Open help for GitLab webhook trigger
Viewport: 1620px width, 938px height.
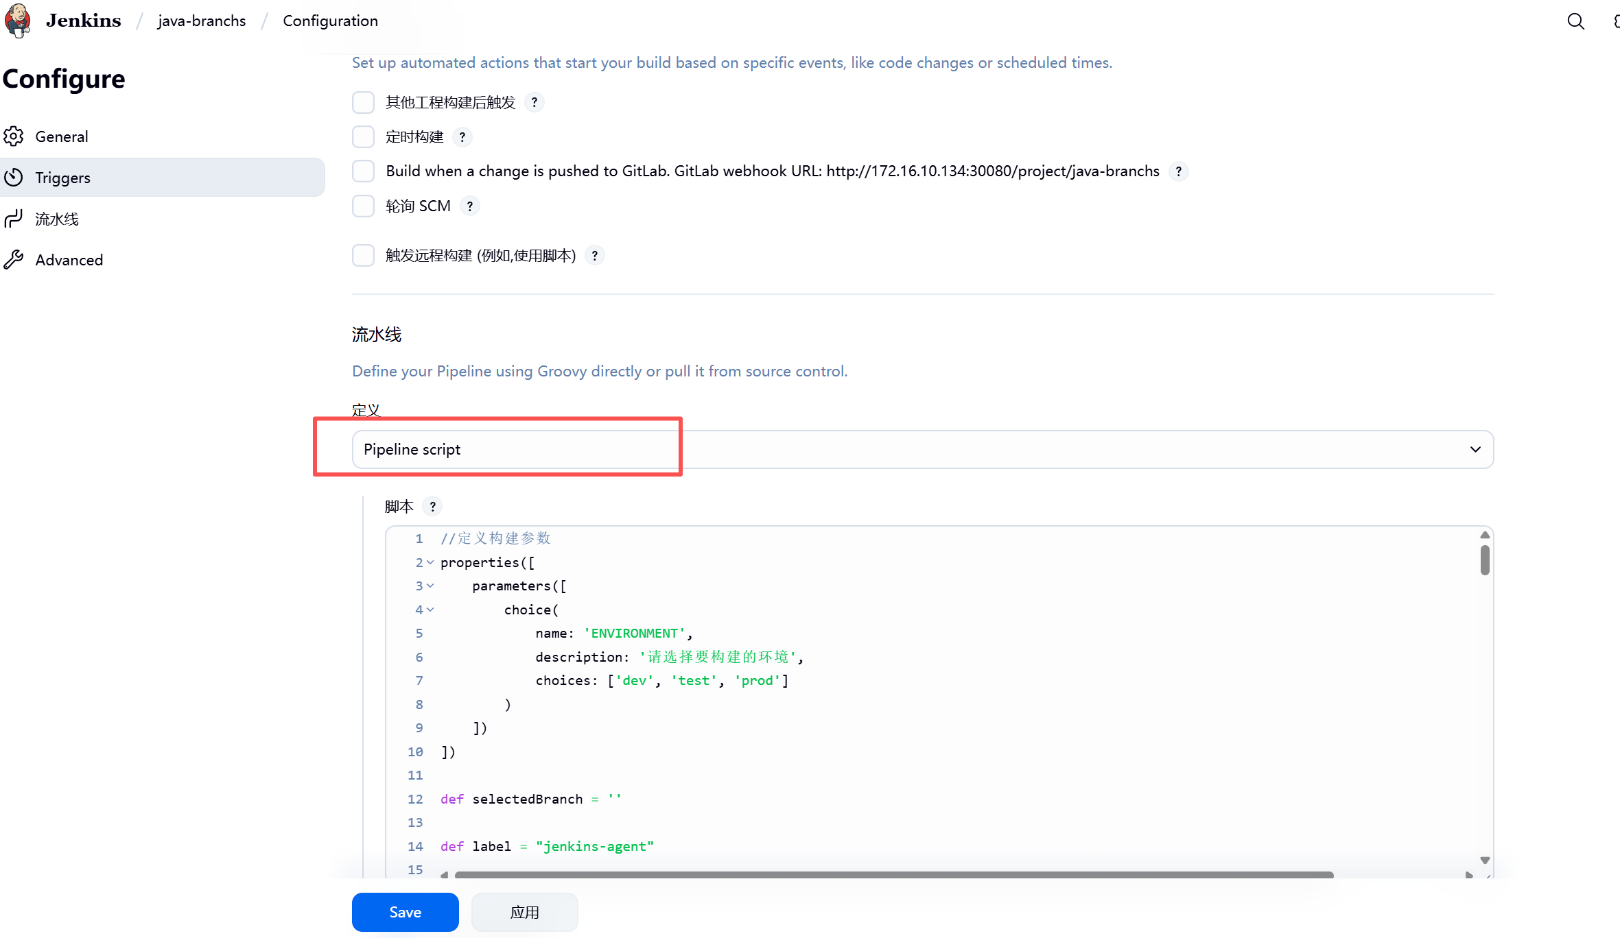(x=1178, y=171)
